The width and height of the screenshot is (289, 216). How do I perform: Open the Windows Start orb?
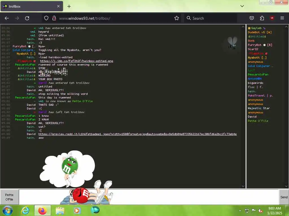tap(8, 210)
